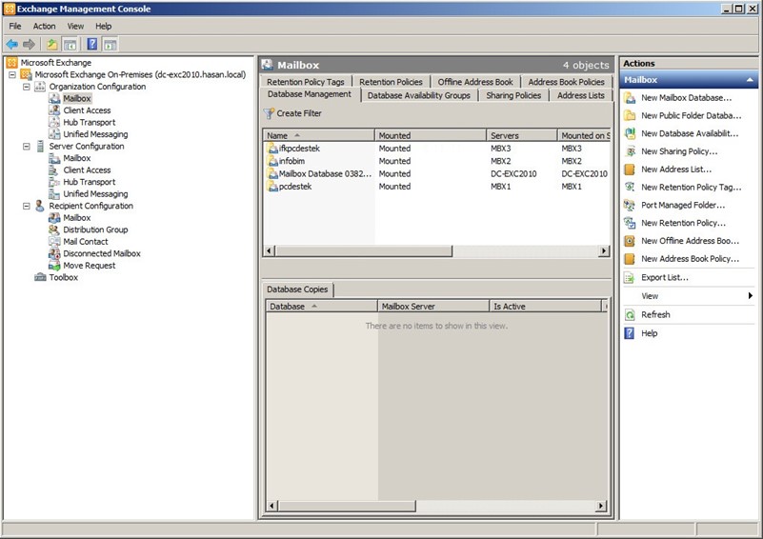Click New Retention Policy action

point(683,223)
